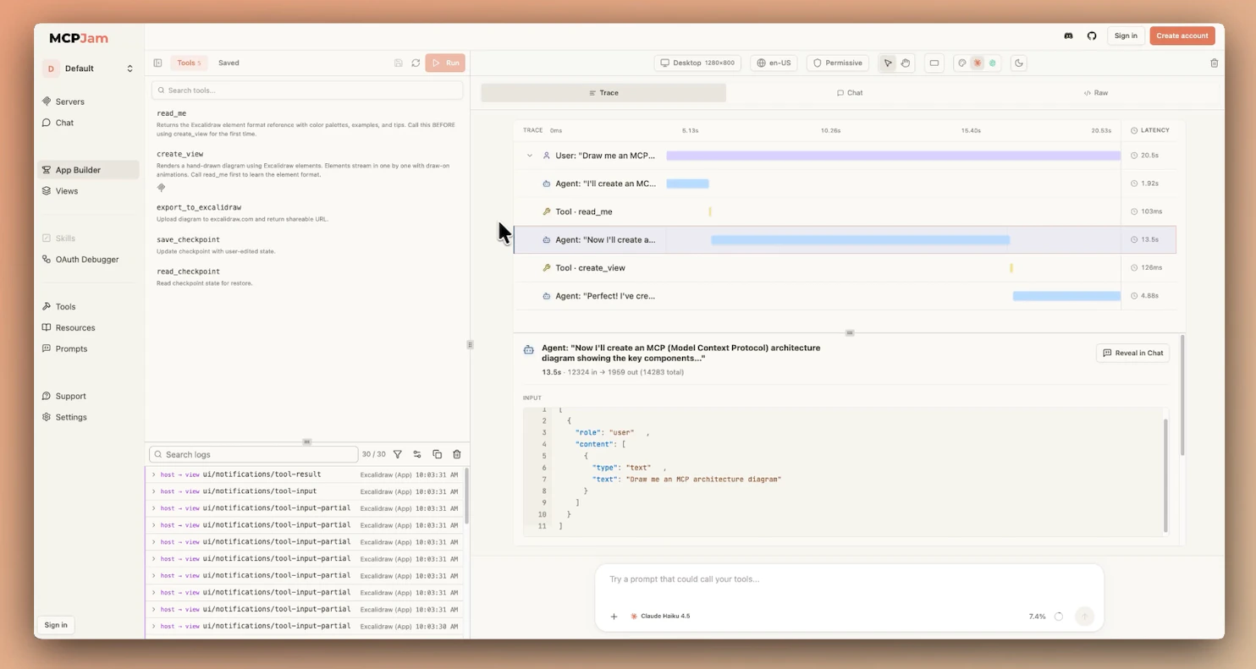Viewport: 1256px width, 669px height.
Task: Filter logs with the funnel icon
Action: tap(398, 454)
